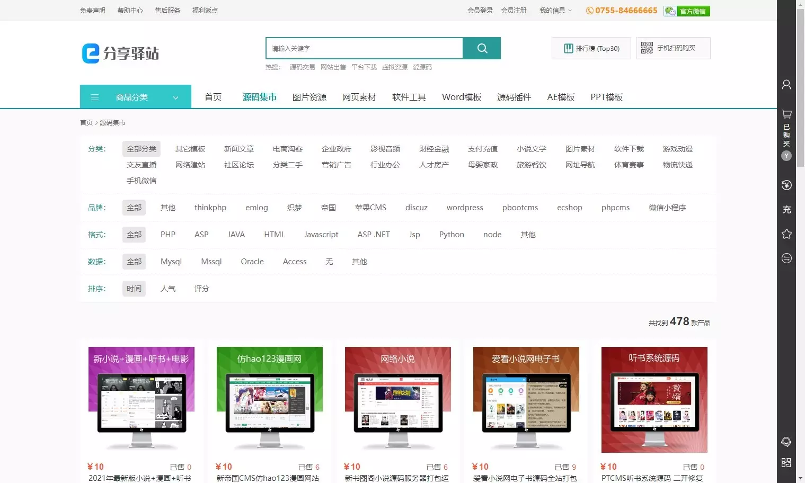Click the message bubble sidebar icon
Image resolution: width=805 pixels, height=483 pixels.
pyautogui.click(x=786, y=258)
